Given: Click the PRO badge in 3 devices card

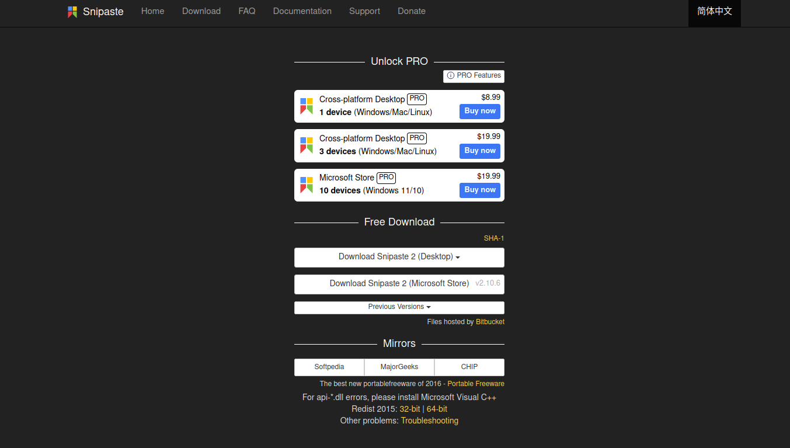Looking at the screenshot, I should pos(417,138).
